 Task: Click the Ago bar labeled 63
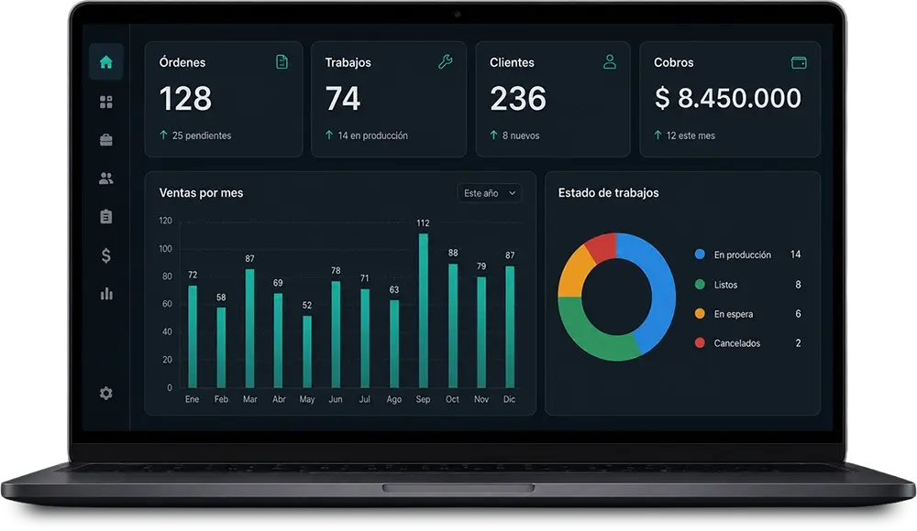pyautogui.click(x=394, y=343)
